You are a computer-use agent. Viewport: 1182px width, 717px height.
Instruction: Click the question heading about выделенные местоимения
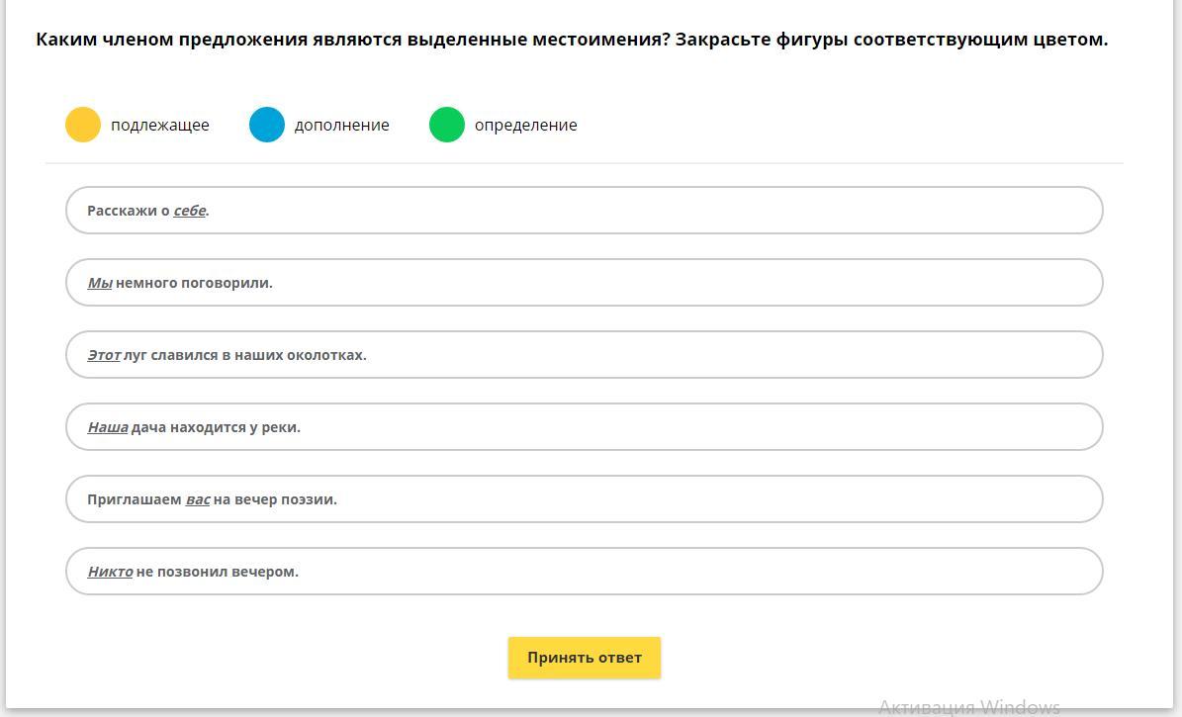coord(572,40)
